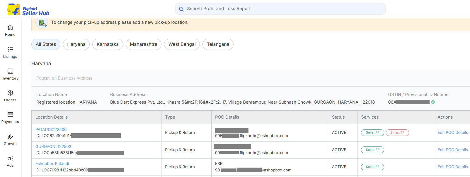Click Pickup & Return in the Eshopbox Pataudi row
This screenshot has height=177, width=470.
180,167
